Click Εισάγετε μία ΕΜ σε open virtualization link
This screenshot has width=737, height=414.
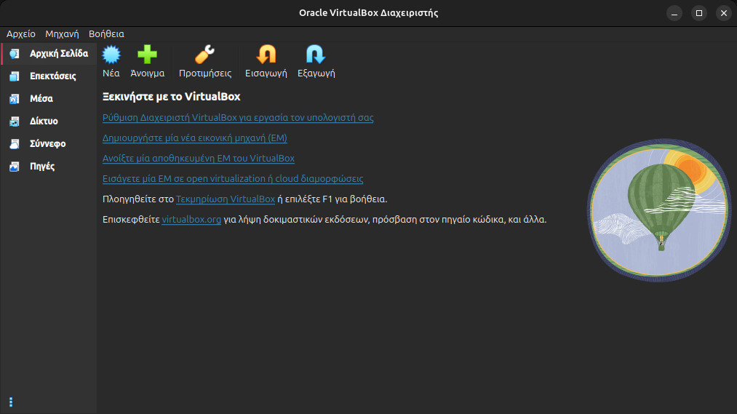(233, 178)
